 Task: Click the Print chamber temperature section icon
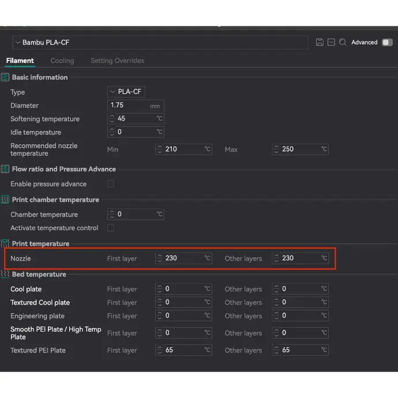5,200
